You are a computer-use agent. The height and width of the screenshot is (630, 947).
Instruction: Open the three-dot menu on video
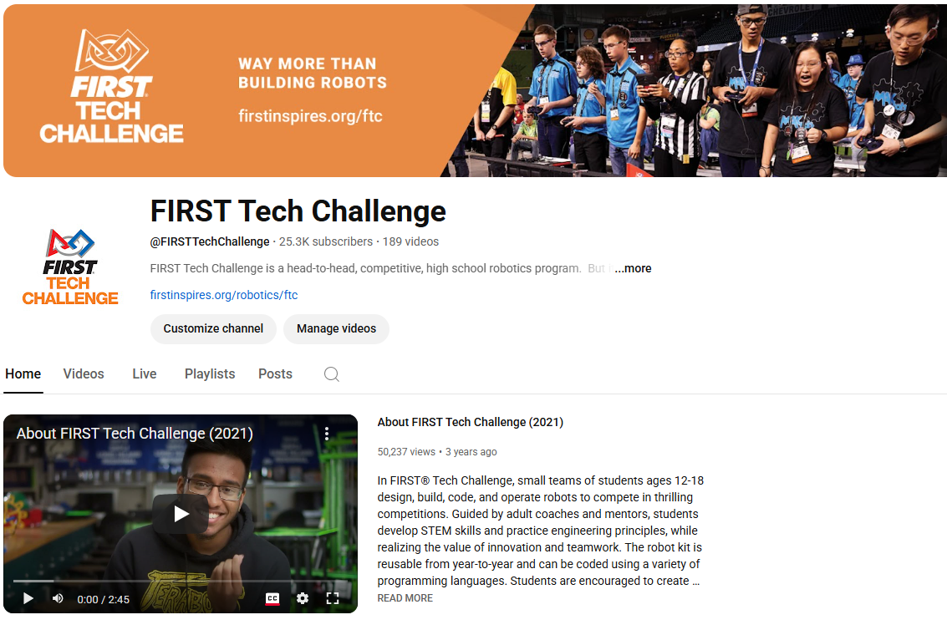pyautogui.click(x=327, y=434)
